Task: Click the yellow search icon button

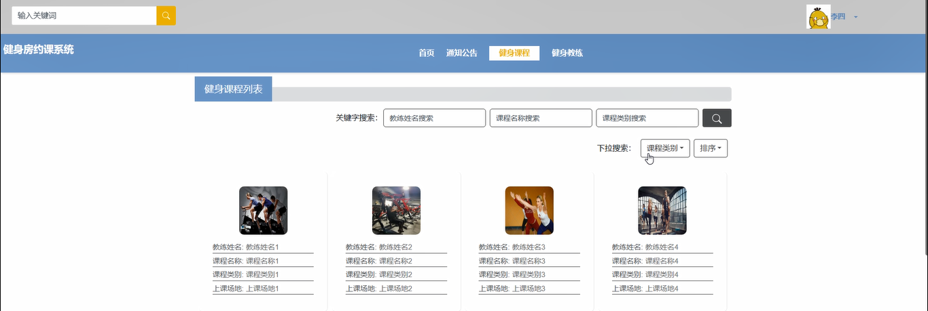Action: click(x=166, y=16)
